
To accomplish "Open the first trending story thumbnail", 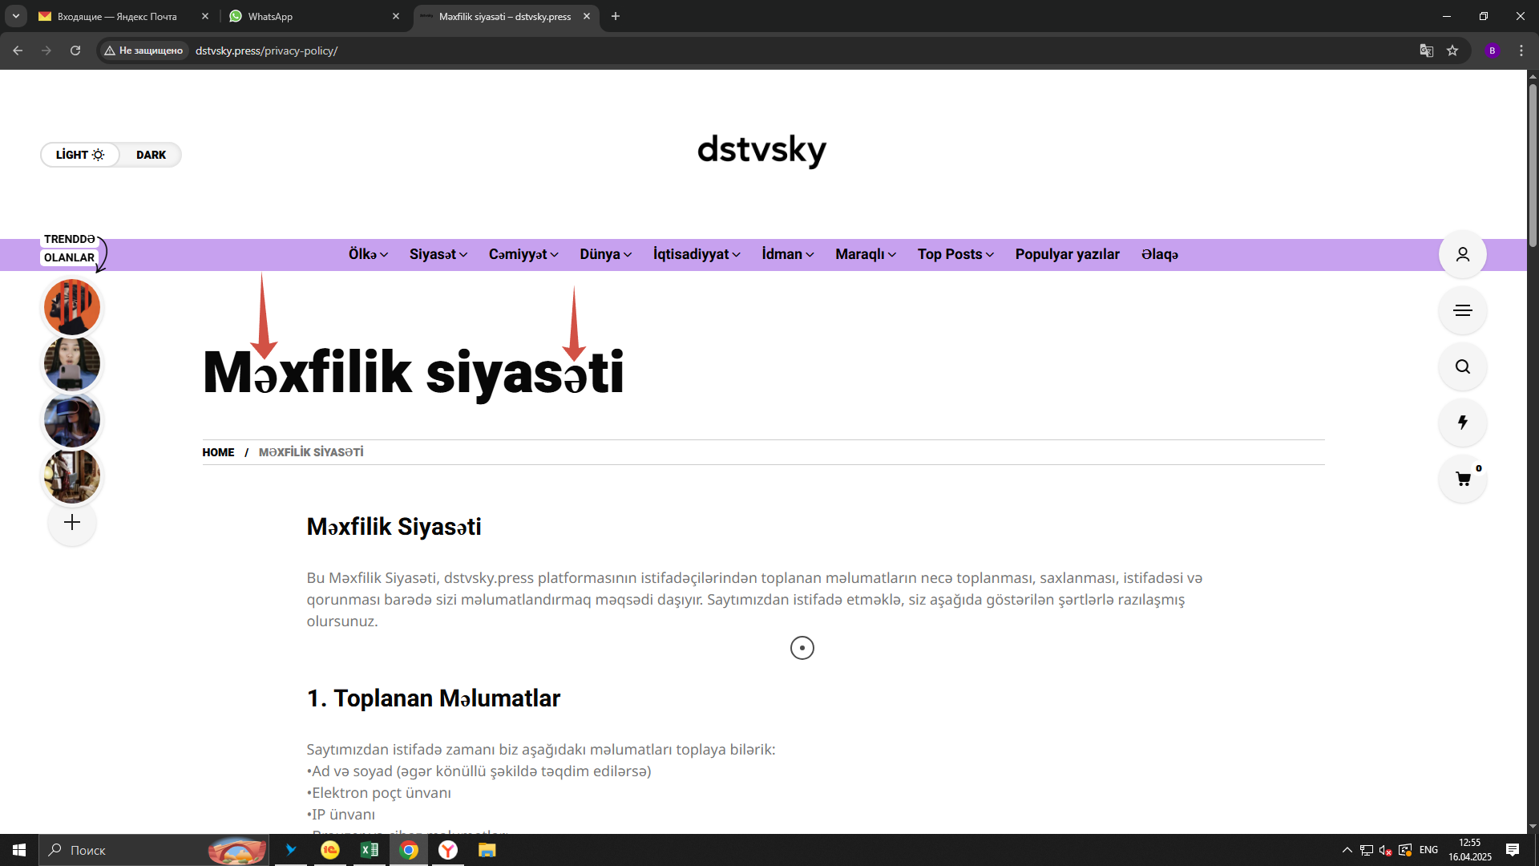I will [72, 307].
